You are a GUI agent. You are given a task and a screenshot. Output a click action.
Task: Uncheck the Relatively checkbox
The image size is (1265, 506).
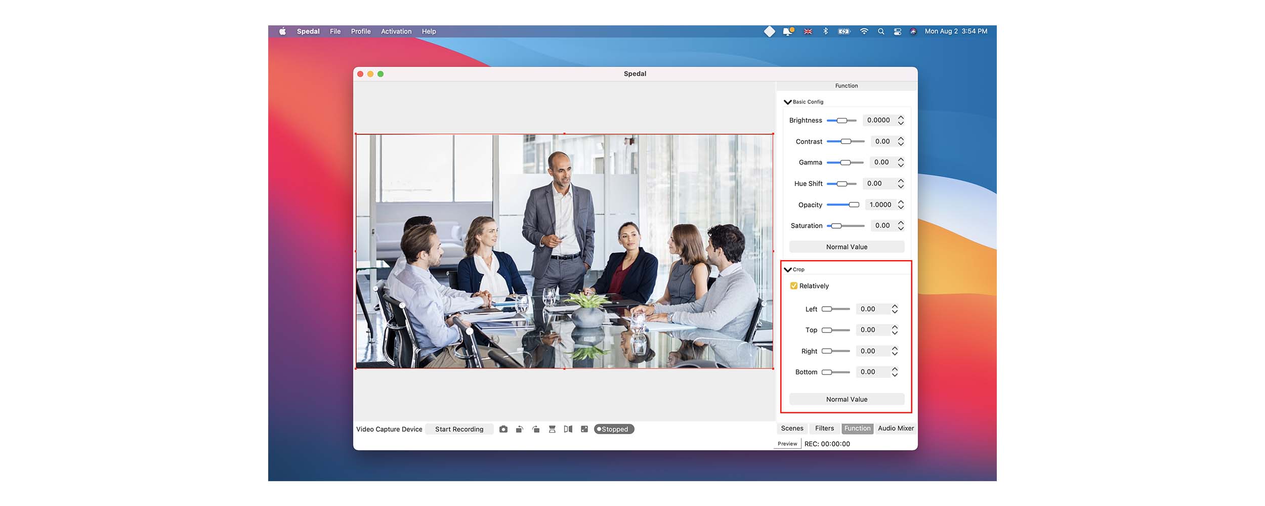pos(794,286)
